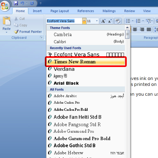The height and width of the screenshot is (158, 158).
Task: Center align the paragraph
Action: pyautogui.click(x=135, y=29)
